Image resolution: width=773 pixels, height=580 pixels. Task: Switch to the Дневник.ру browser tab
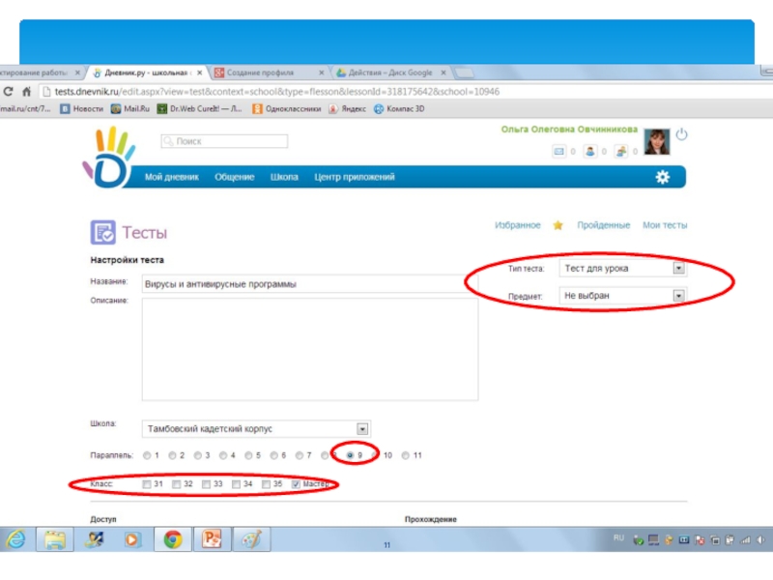tap(147, 72)
